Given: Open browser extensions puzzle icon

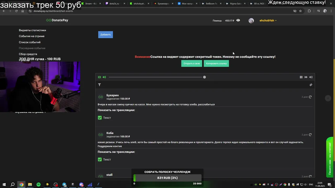Looking at the screenshot, I should [x=309, y=11].
